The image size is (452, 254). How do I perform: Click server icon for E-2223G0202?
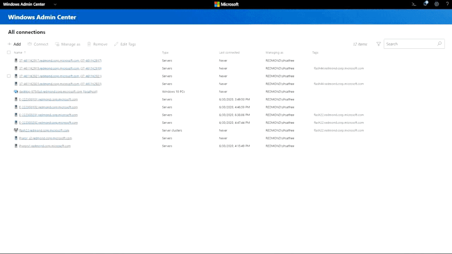(x=16, y=122)
